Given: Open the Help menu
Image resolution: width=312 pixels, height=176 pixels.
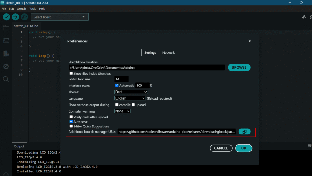Looking at the screenshot, I should tap(42, 9).
